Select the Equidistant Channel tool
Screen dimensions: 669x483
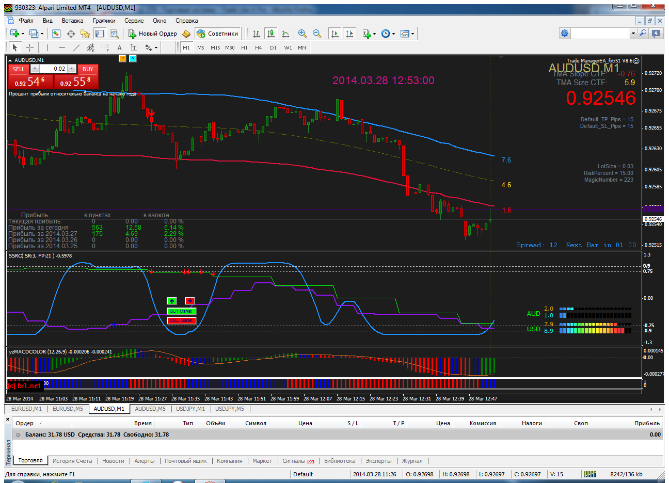91,47
